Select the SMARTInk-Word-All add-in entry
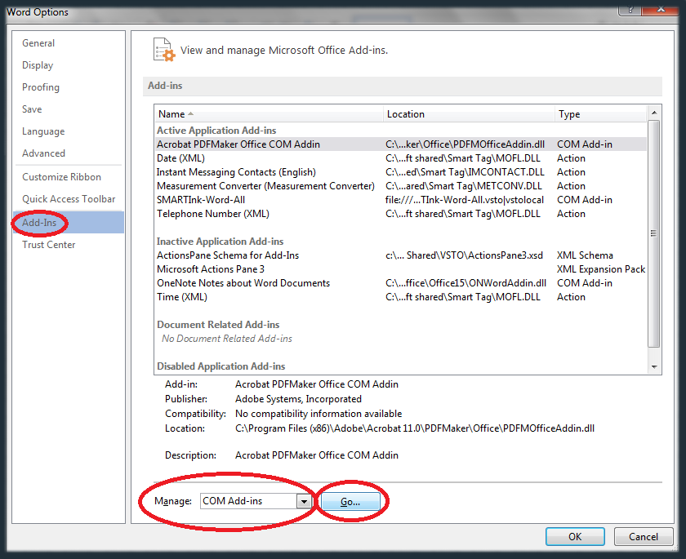This screenshot has width=686, height=559. click(201, 200)
